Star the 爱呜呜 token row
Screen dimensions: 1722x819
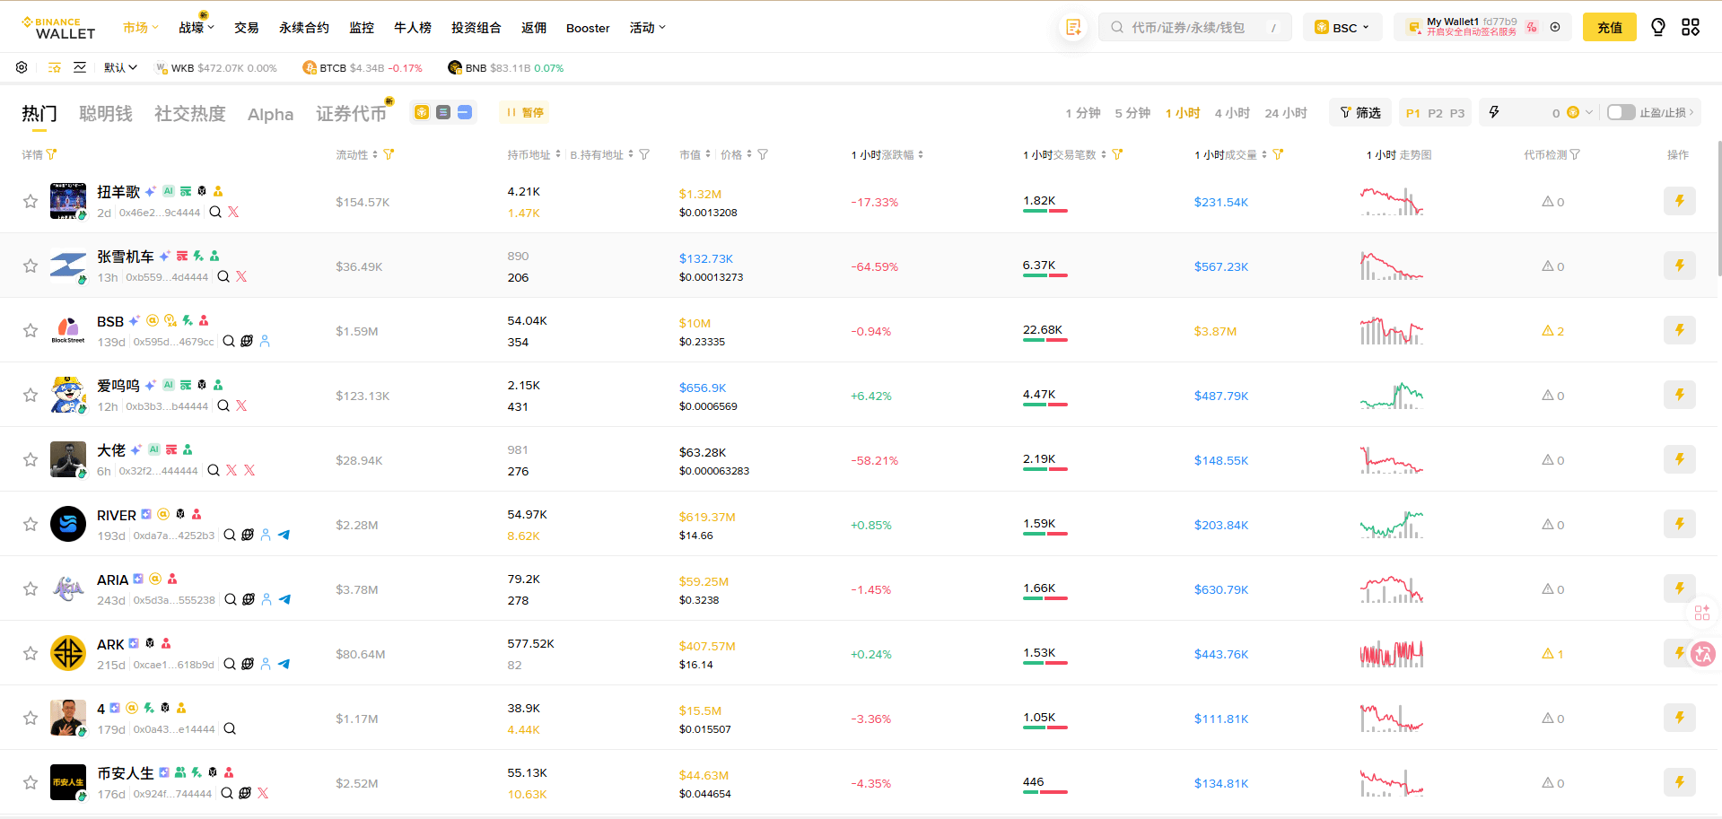click(x=31, y=396)
